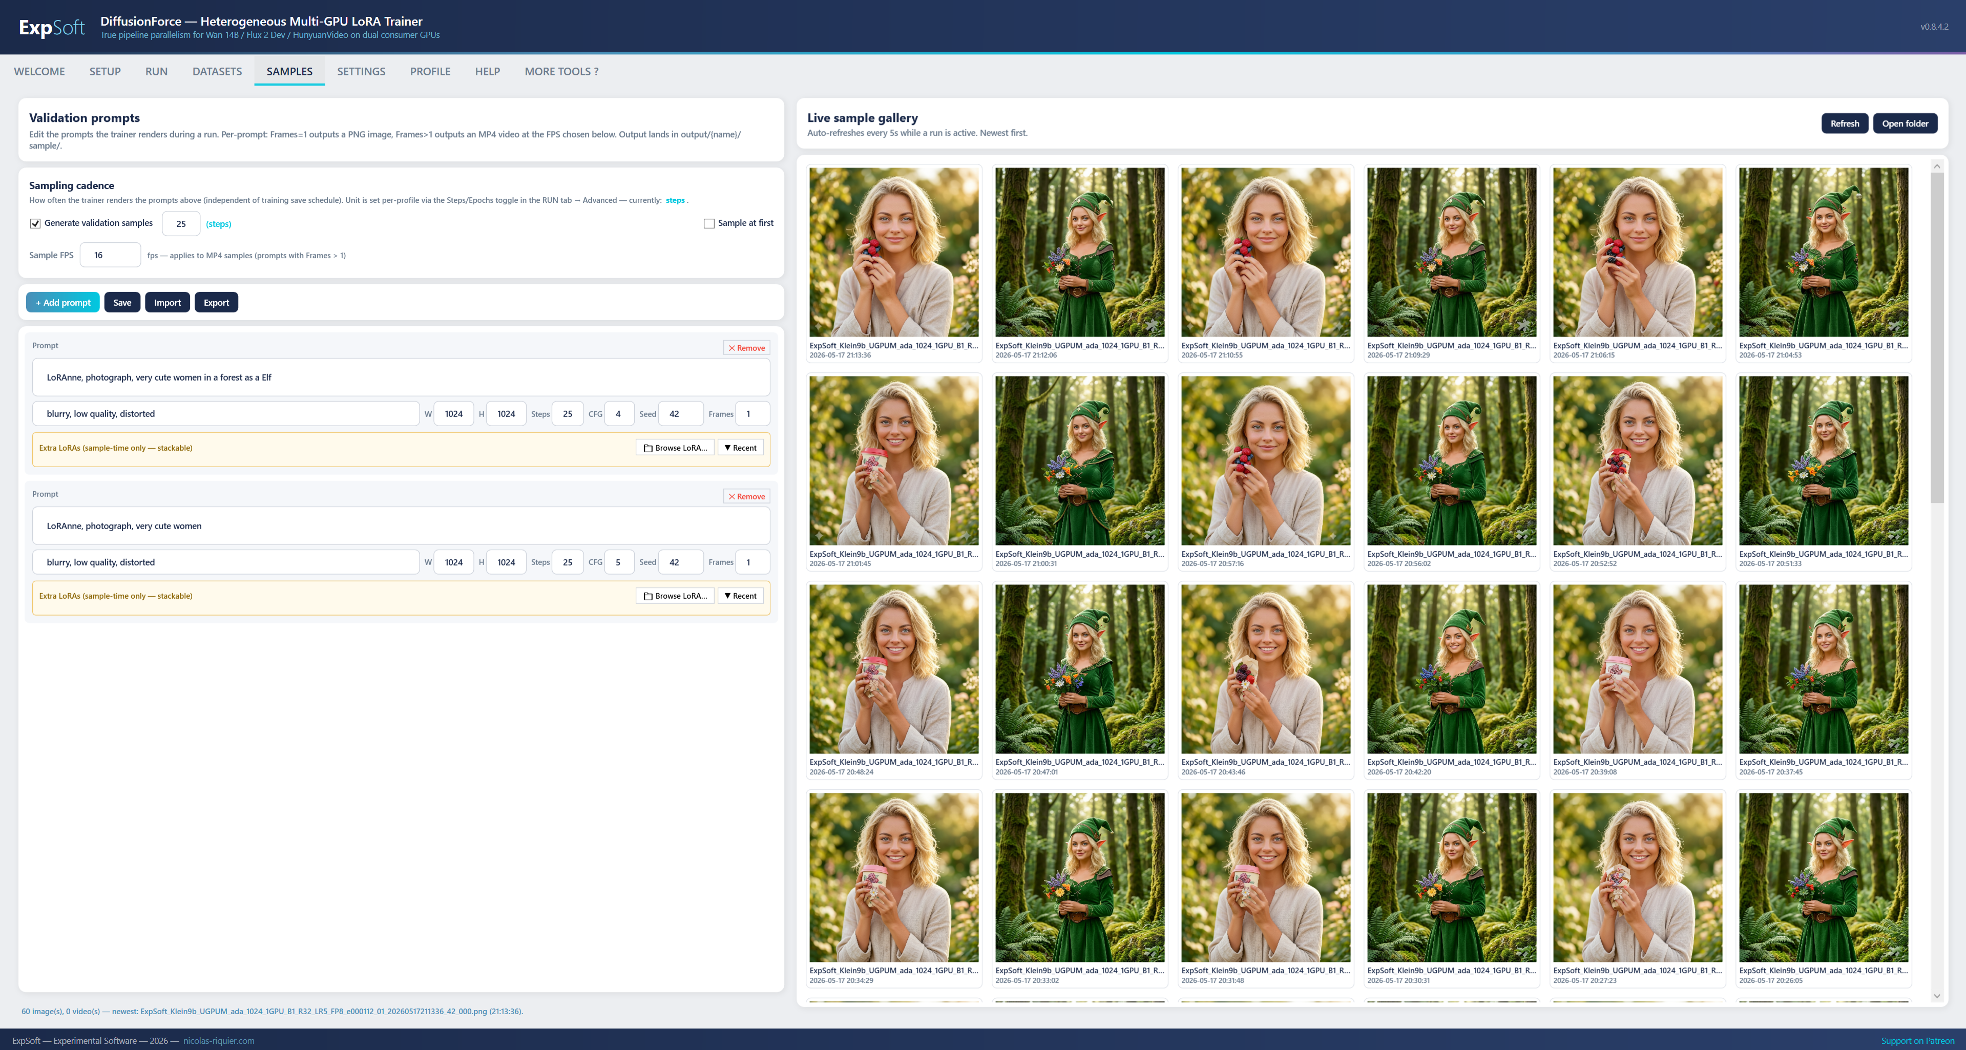The width and height of the screenshot is (1966, 1050).
Task: Open sample thumbnail dated 20:37:45
Action: click(x=1823, y=669)
